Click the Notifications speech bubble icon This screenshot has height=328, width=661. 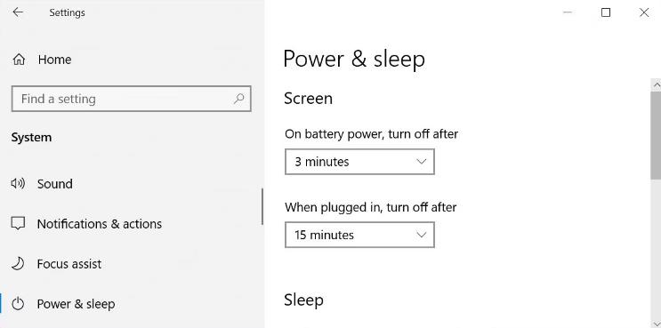(x=18, y=224)
